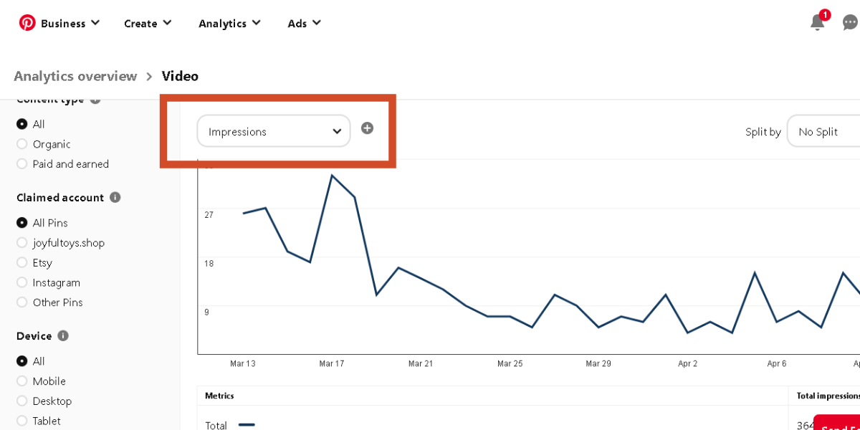
Task: Click the plus icon to add metric
Action: tap(367, 128)
